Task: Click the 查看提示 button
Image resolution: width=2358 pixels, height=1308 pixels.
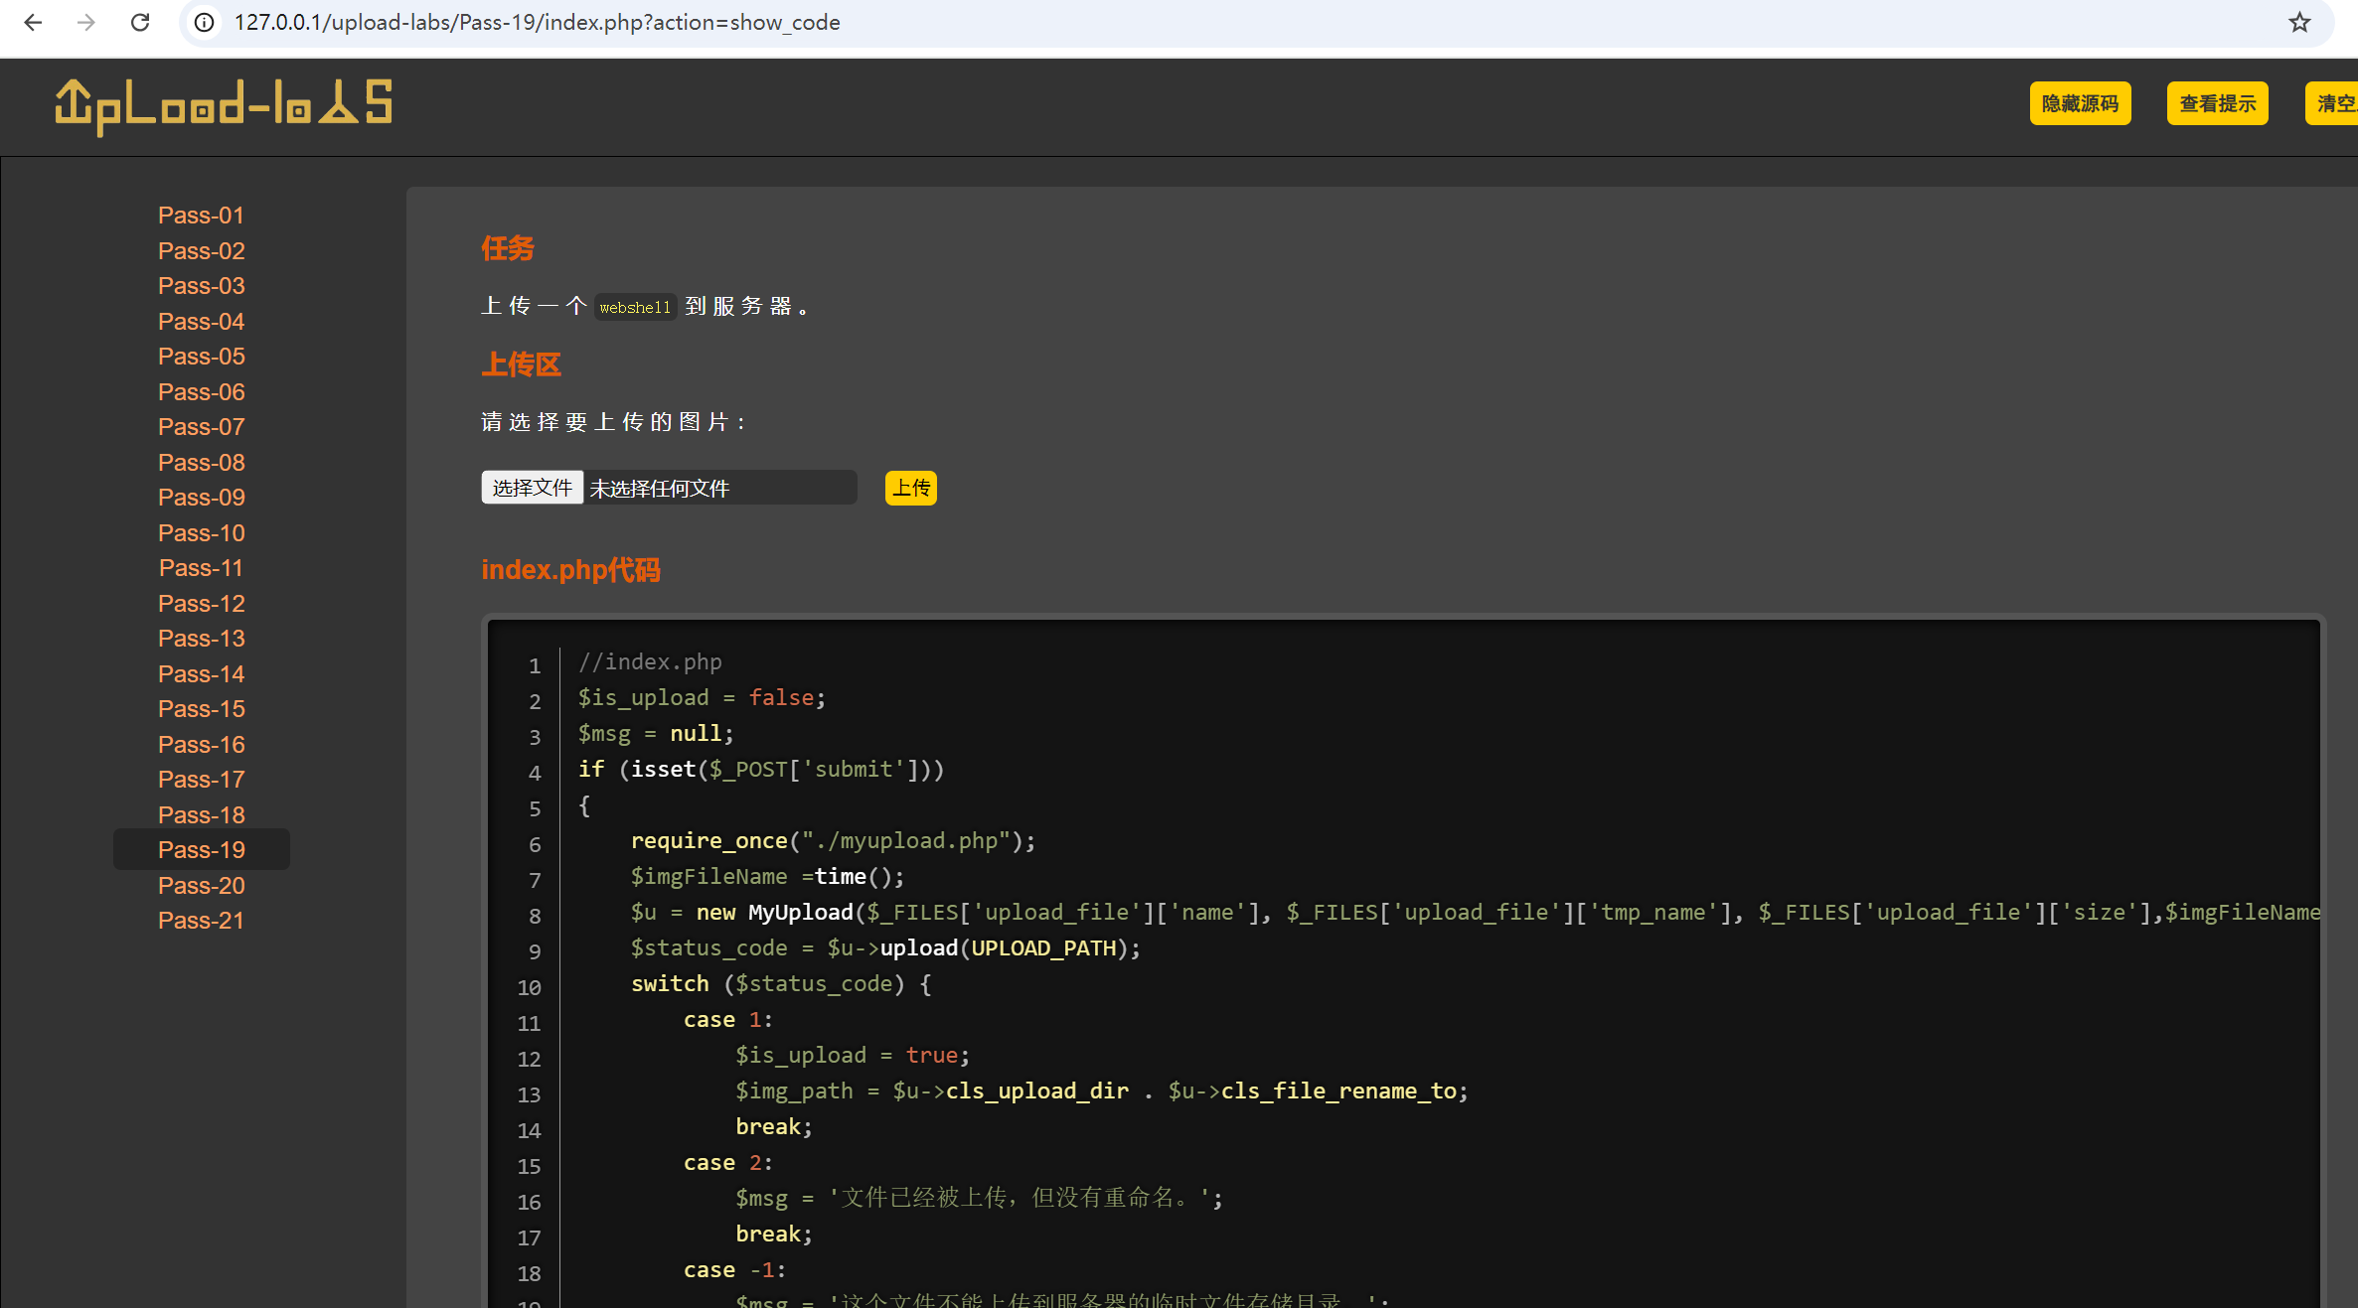Action: point(2217,103)
